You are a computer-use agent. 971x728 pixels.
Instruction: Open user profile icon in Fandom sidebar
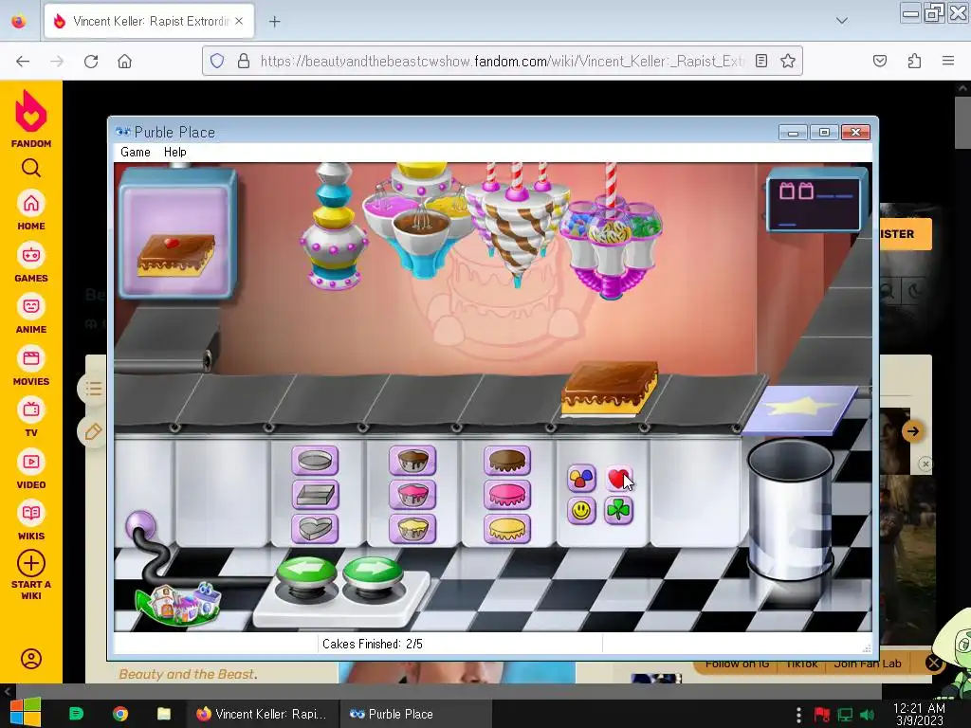[31, 659]
